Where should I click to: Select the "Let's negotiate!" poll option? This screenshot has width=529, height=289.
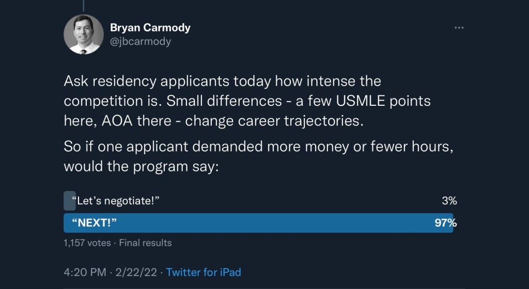tap(115, 201)
